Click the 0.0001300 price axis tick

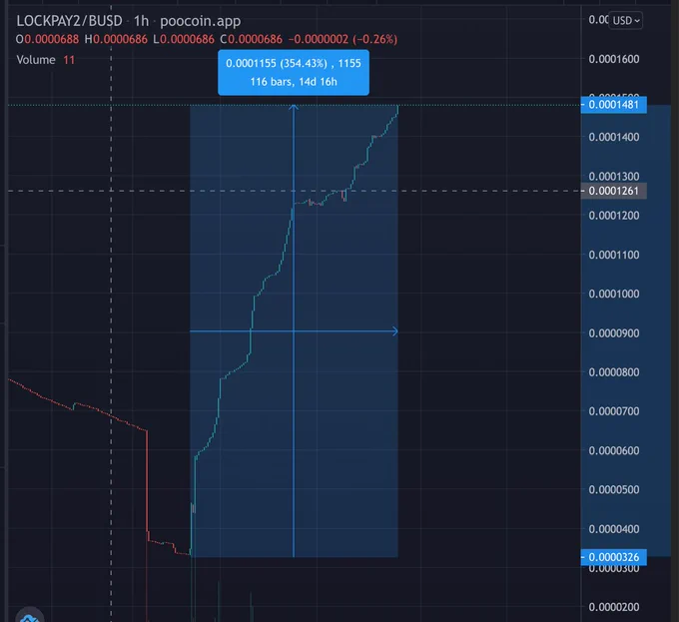614,177
